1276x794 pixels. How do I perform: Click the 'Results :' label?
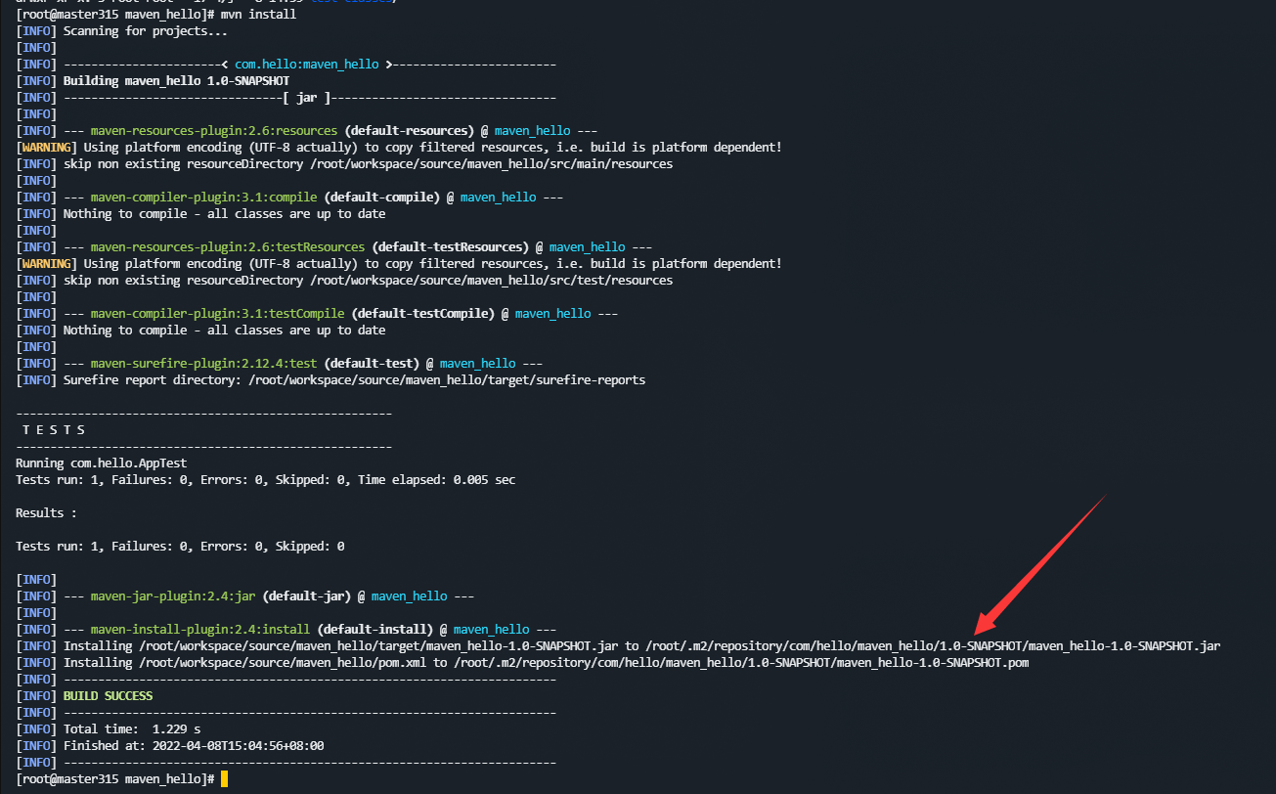(46, 513)
